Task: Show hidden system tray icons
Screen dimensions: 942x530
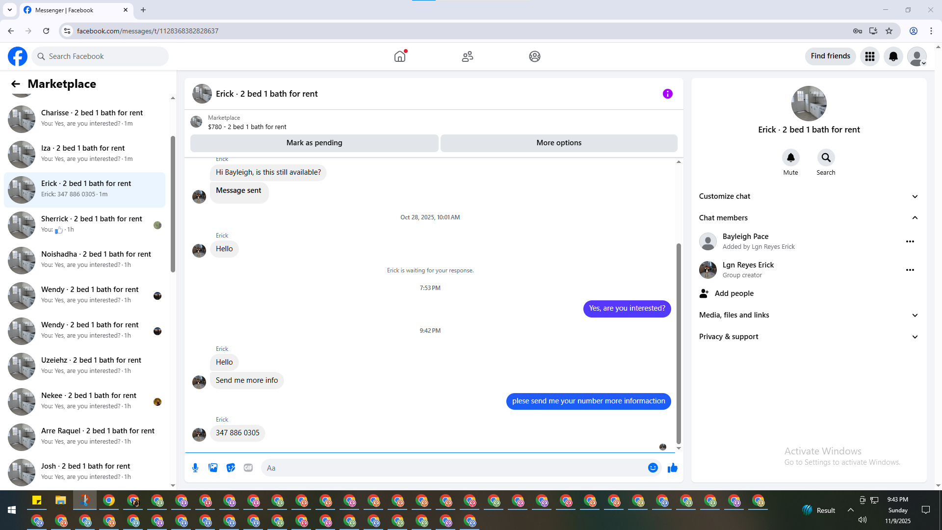Action: [x=851, y=510]
